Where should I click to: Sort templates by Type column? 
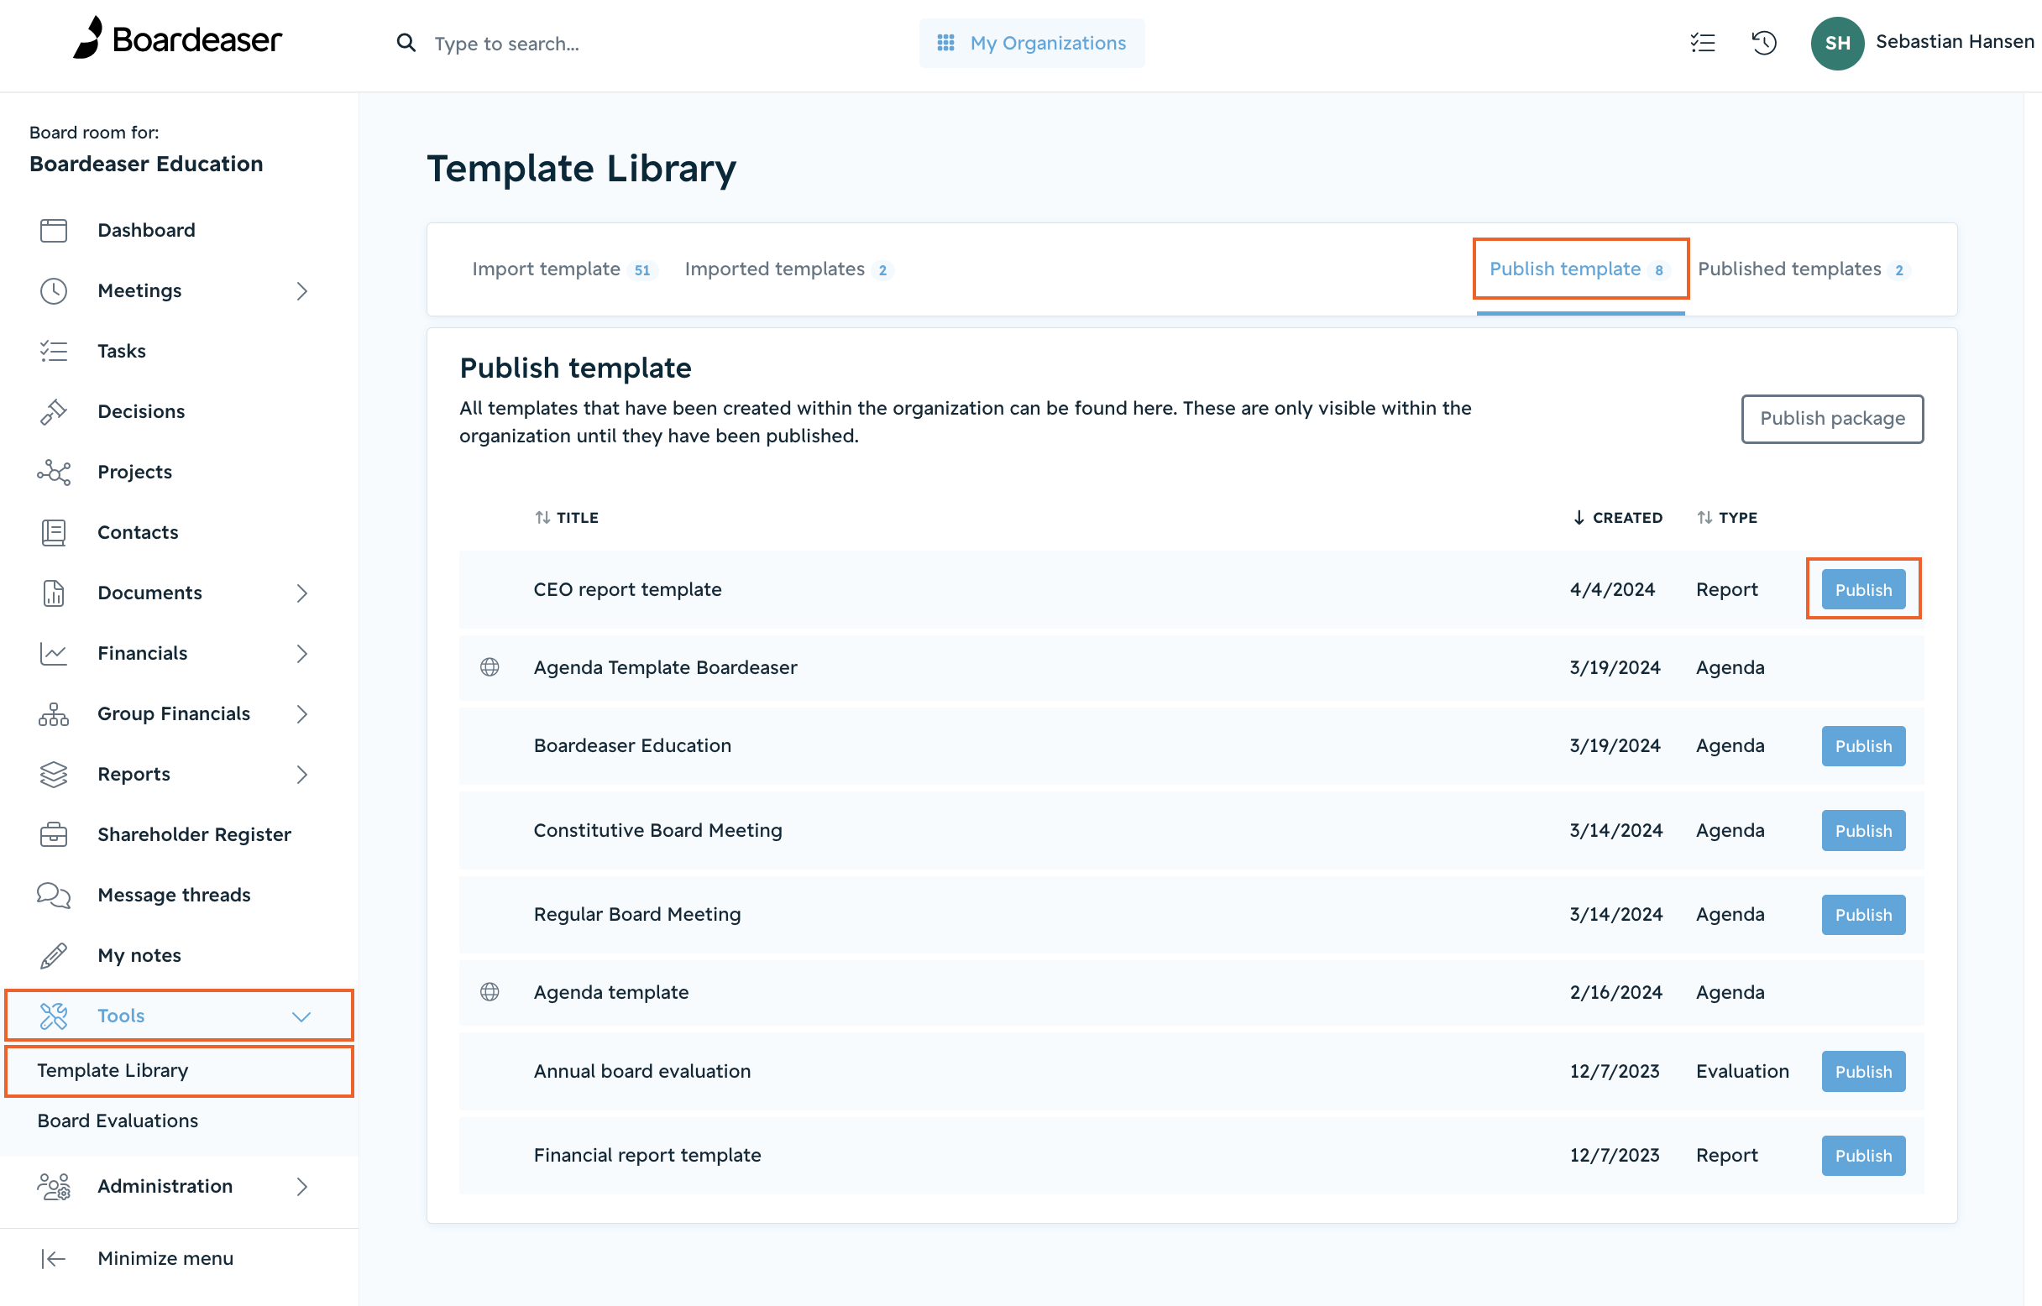tap(1727, 517)
